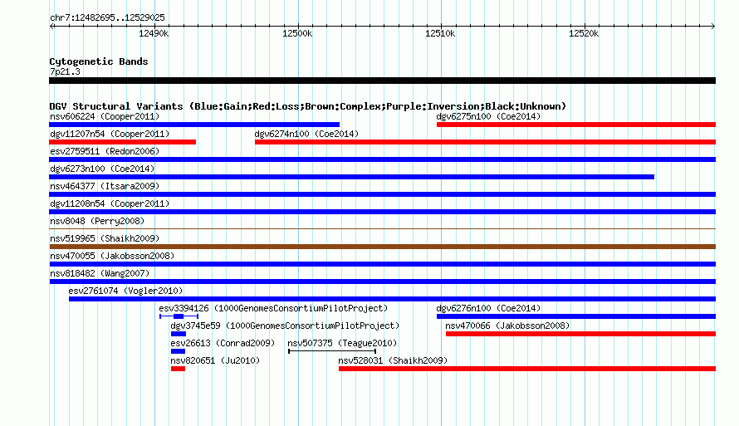Click the blue dgv11208n54 gain bar
The width and height of the screenshot is (739, 426).
click(382, 212)
